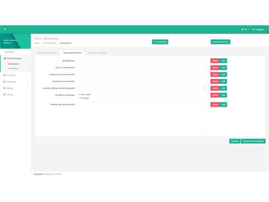269x202 pixels.
Task: Click the Instellingen gear icon in sidebar
Action: 4,82
